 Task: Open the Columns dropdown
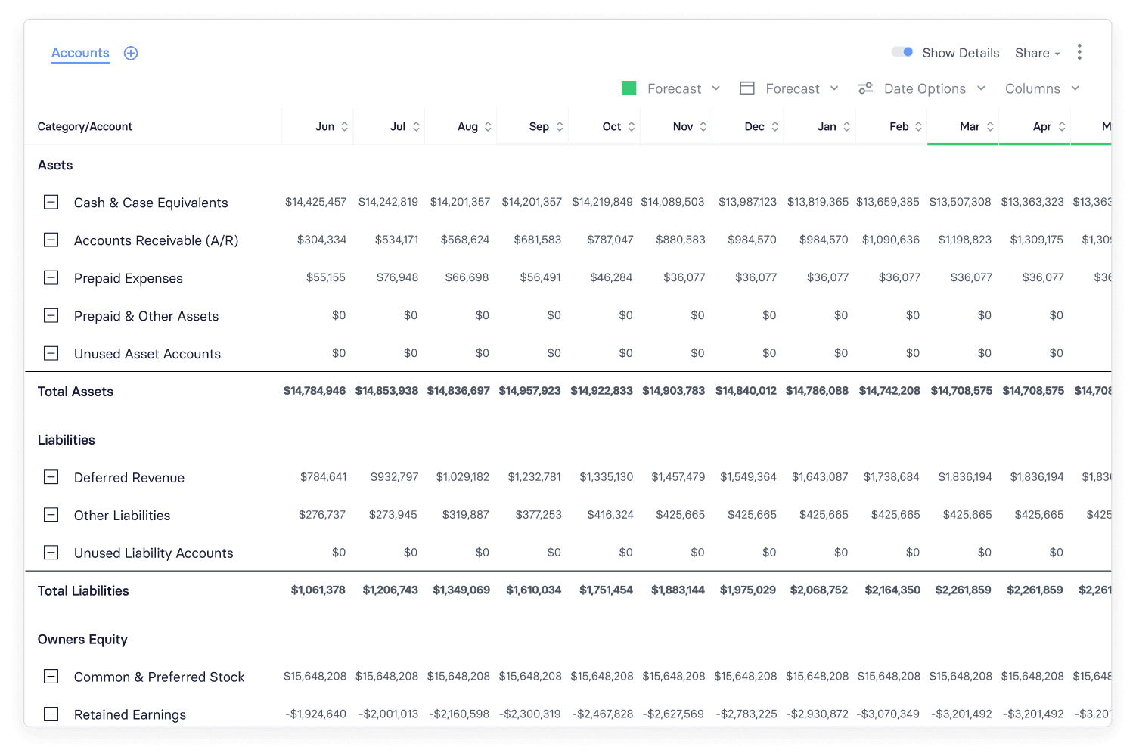(x=1042, y=88)
